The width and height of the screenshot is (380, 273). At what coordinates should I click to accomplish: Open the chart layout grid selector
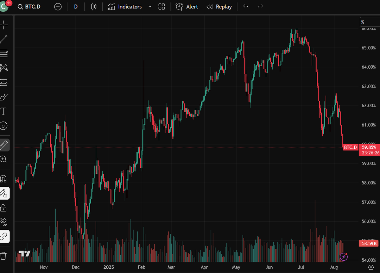coord(162,7)
